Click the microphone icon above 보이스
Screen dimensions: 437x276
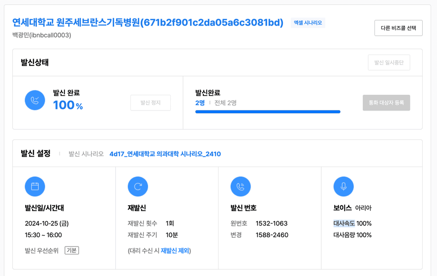coord(343,187)
